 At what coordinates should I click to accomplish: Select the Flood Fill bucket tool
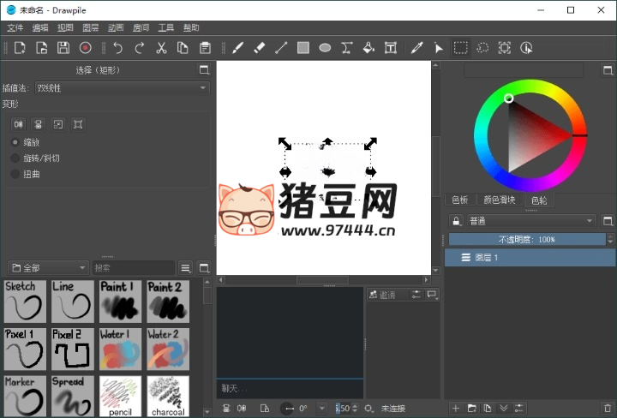[x=368, y=48]
